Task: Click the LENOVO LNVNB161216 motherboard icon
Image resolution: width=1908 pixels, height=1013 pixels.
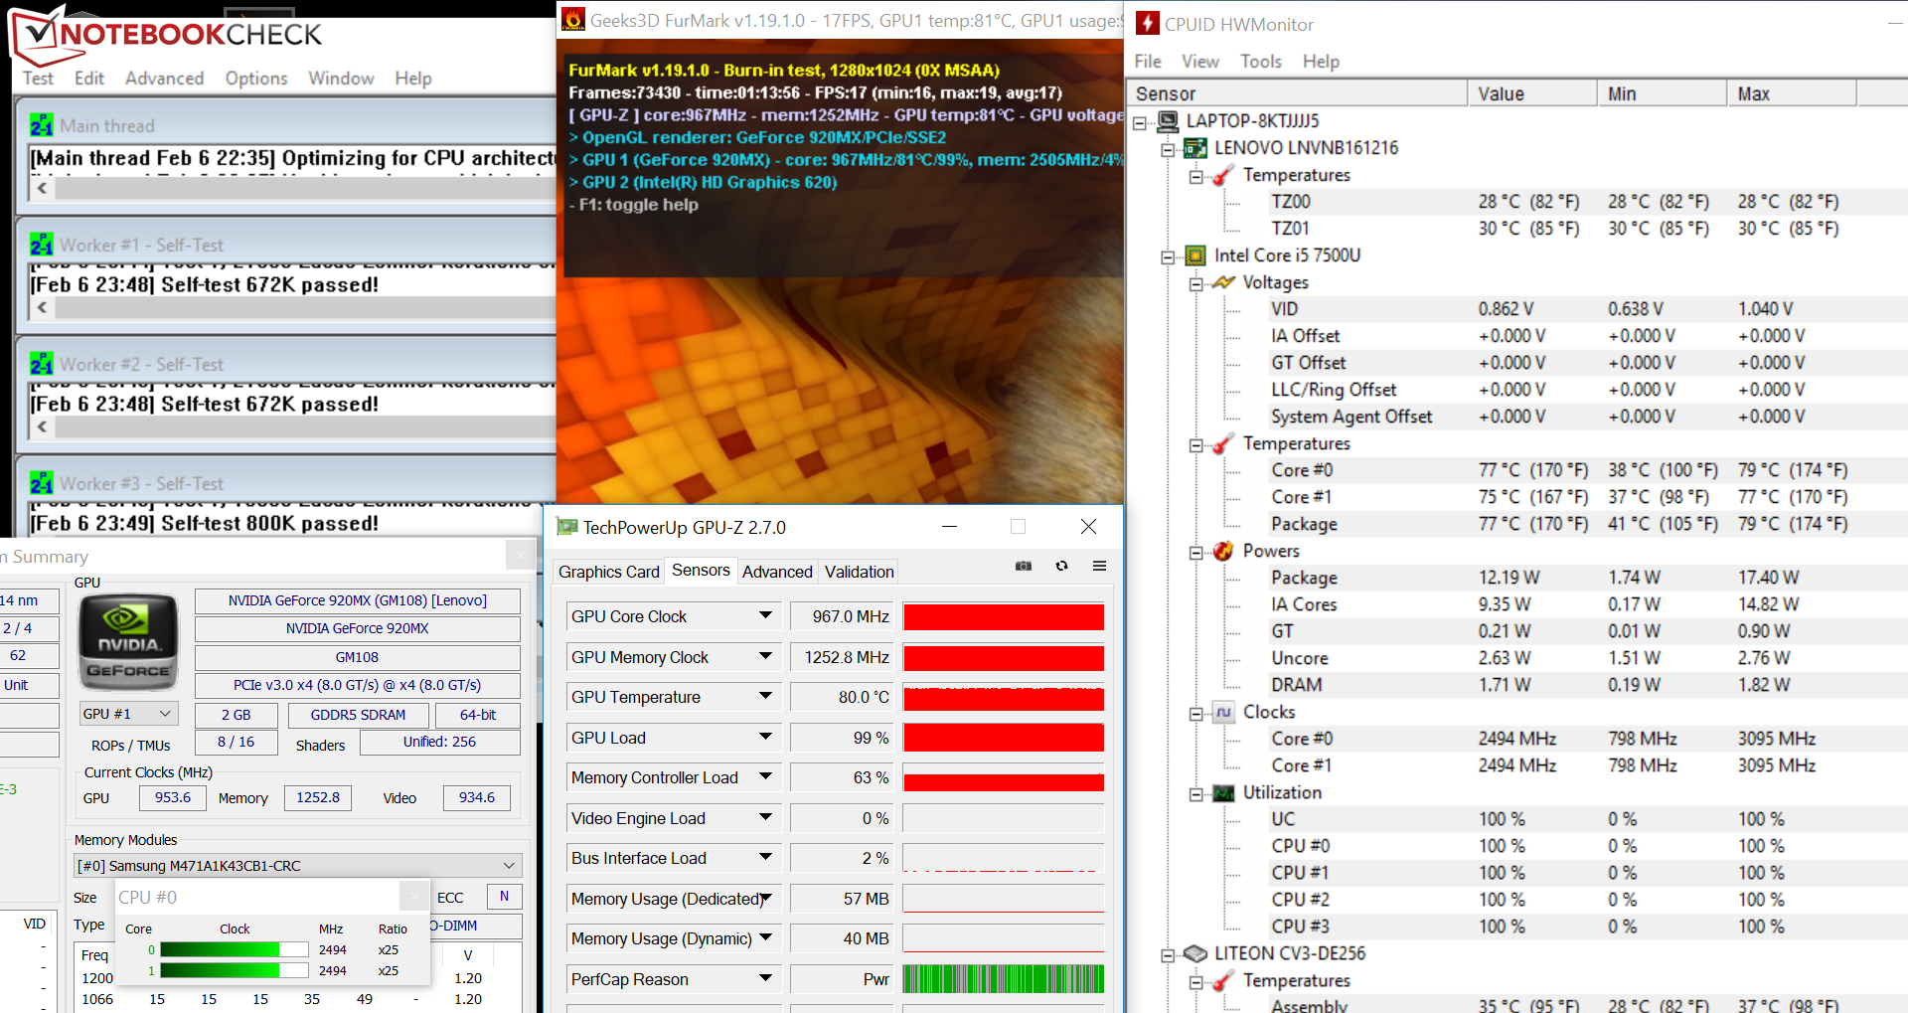Action: (x=1196, y=148)
